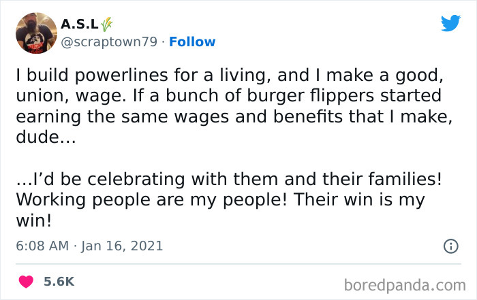Viewport: 477px width, 300px height.
Task: Open the @scraptown79 handle link
Action: [x=109, y=41]
